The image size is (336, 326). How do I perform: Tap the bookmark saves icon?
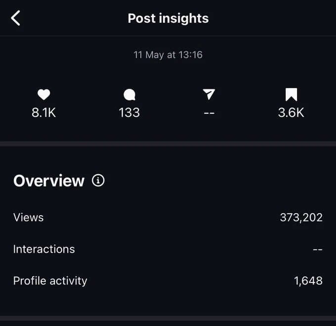point(291,94)
